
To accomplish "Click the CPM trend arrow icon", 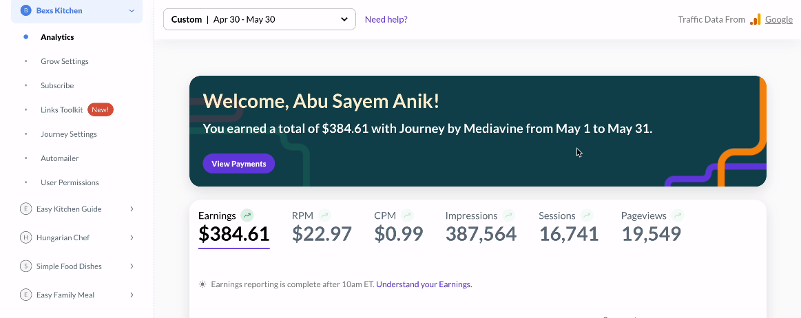I will click(x=407, y=215).
